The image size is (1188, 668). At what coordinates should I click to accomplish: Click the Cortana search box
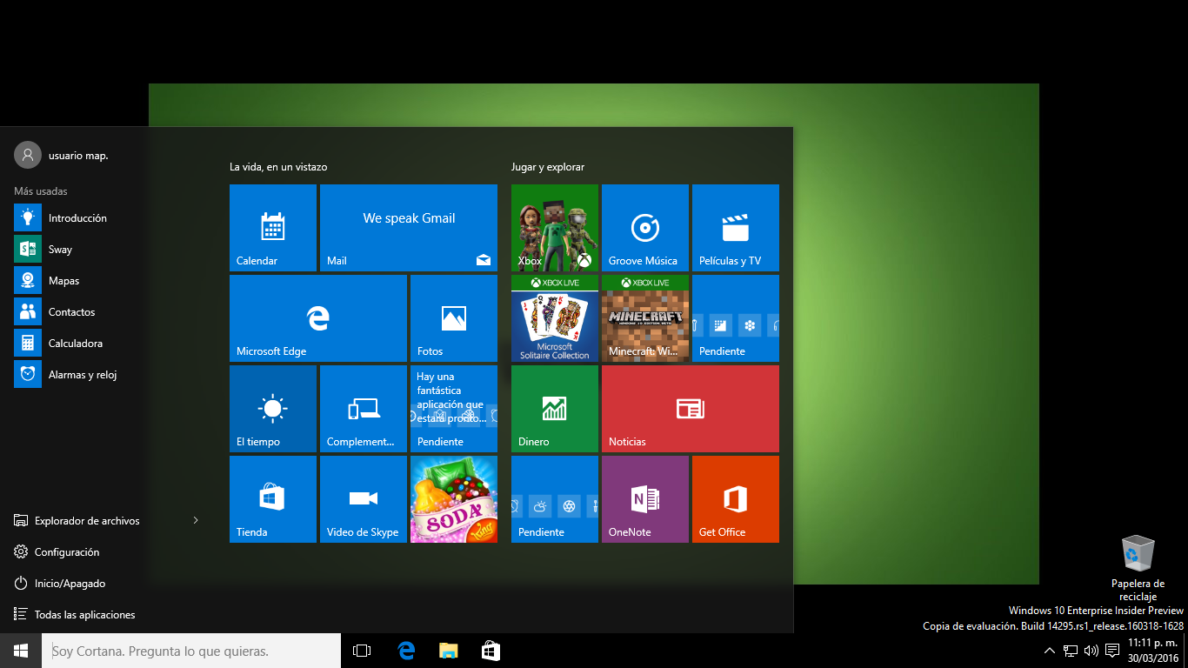(191, 651)
